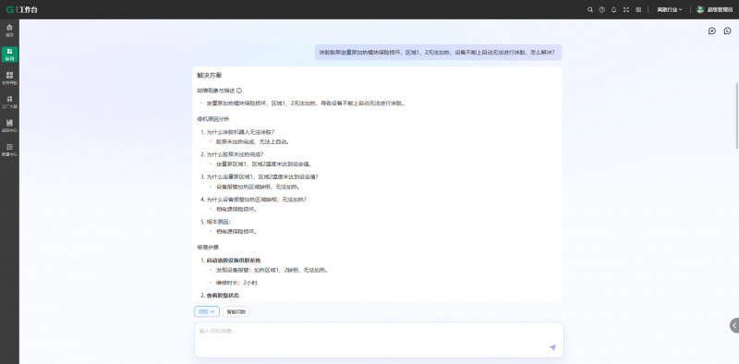Open the notification bell

(x=613, y=9)
